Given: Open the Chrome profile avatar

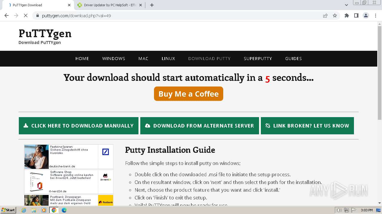Looking at the screenshot, I should pos(366,15).
